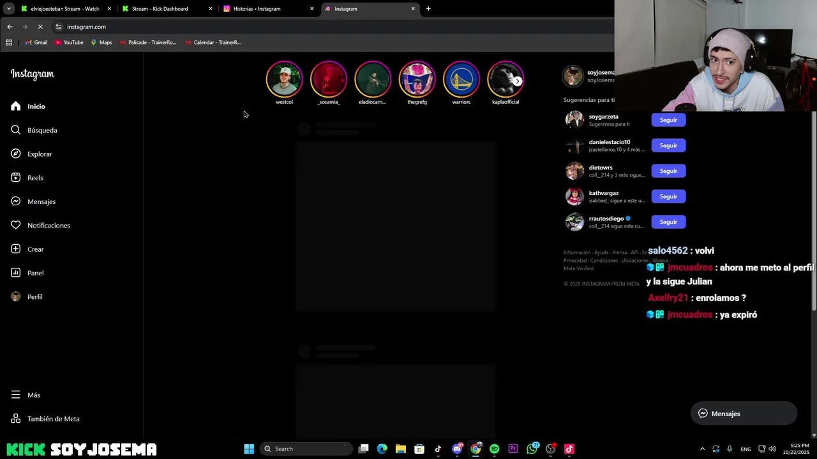Open the Explorar compass icon

click(16, 154)
